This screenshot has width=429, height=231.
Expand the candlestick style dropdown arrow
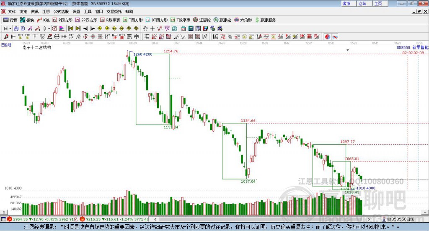[x=49, y=29]
